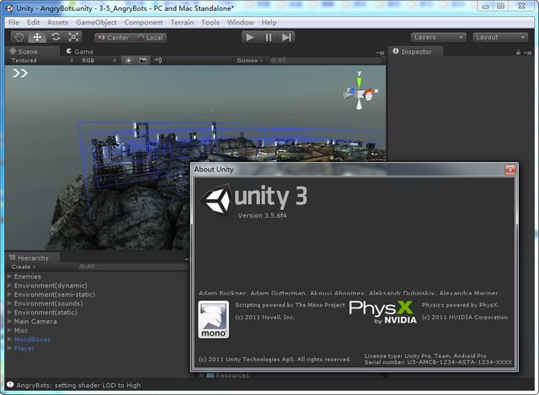Open Textured draw mode dropdown

point(42,61)
